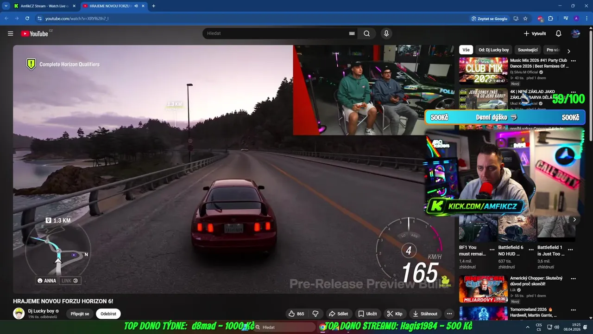Open more actions for the video
Viewport: 593px width, 334px height.
tap(449, 314)
